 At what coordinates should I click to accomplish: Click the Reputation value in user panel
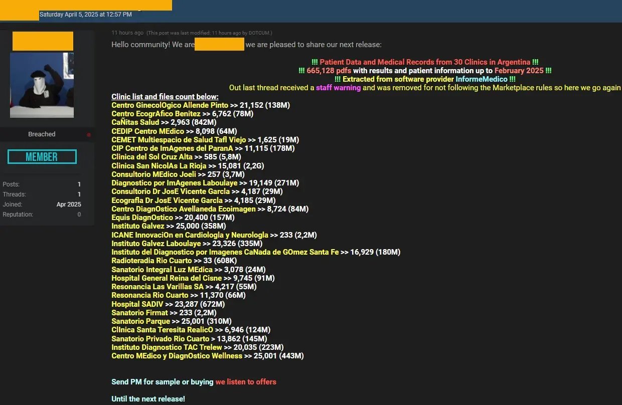coord(79,215)
